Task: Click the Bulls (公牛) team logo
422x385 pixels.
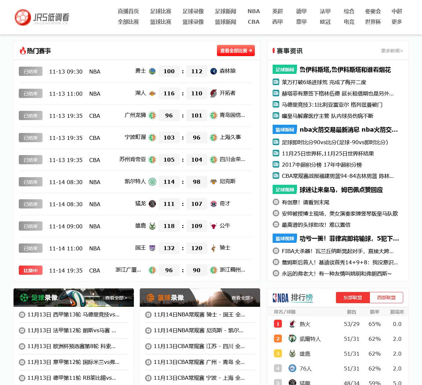Action: tap(214, 226)
